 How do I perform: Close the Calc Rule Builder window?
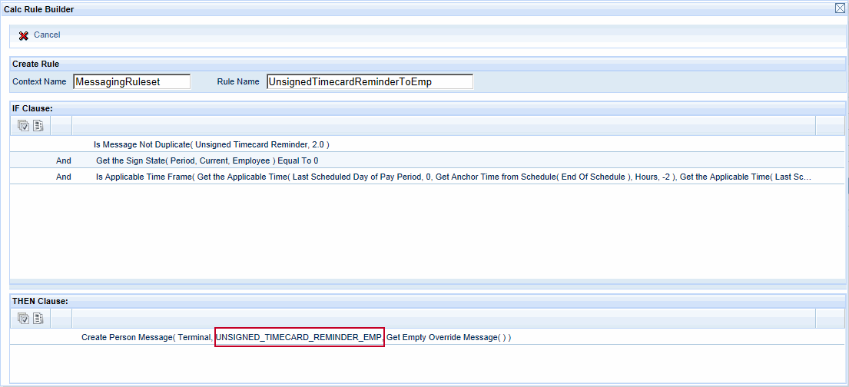click(x=840, y=8)
